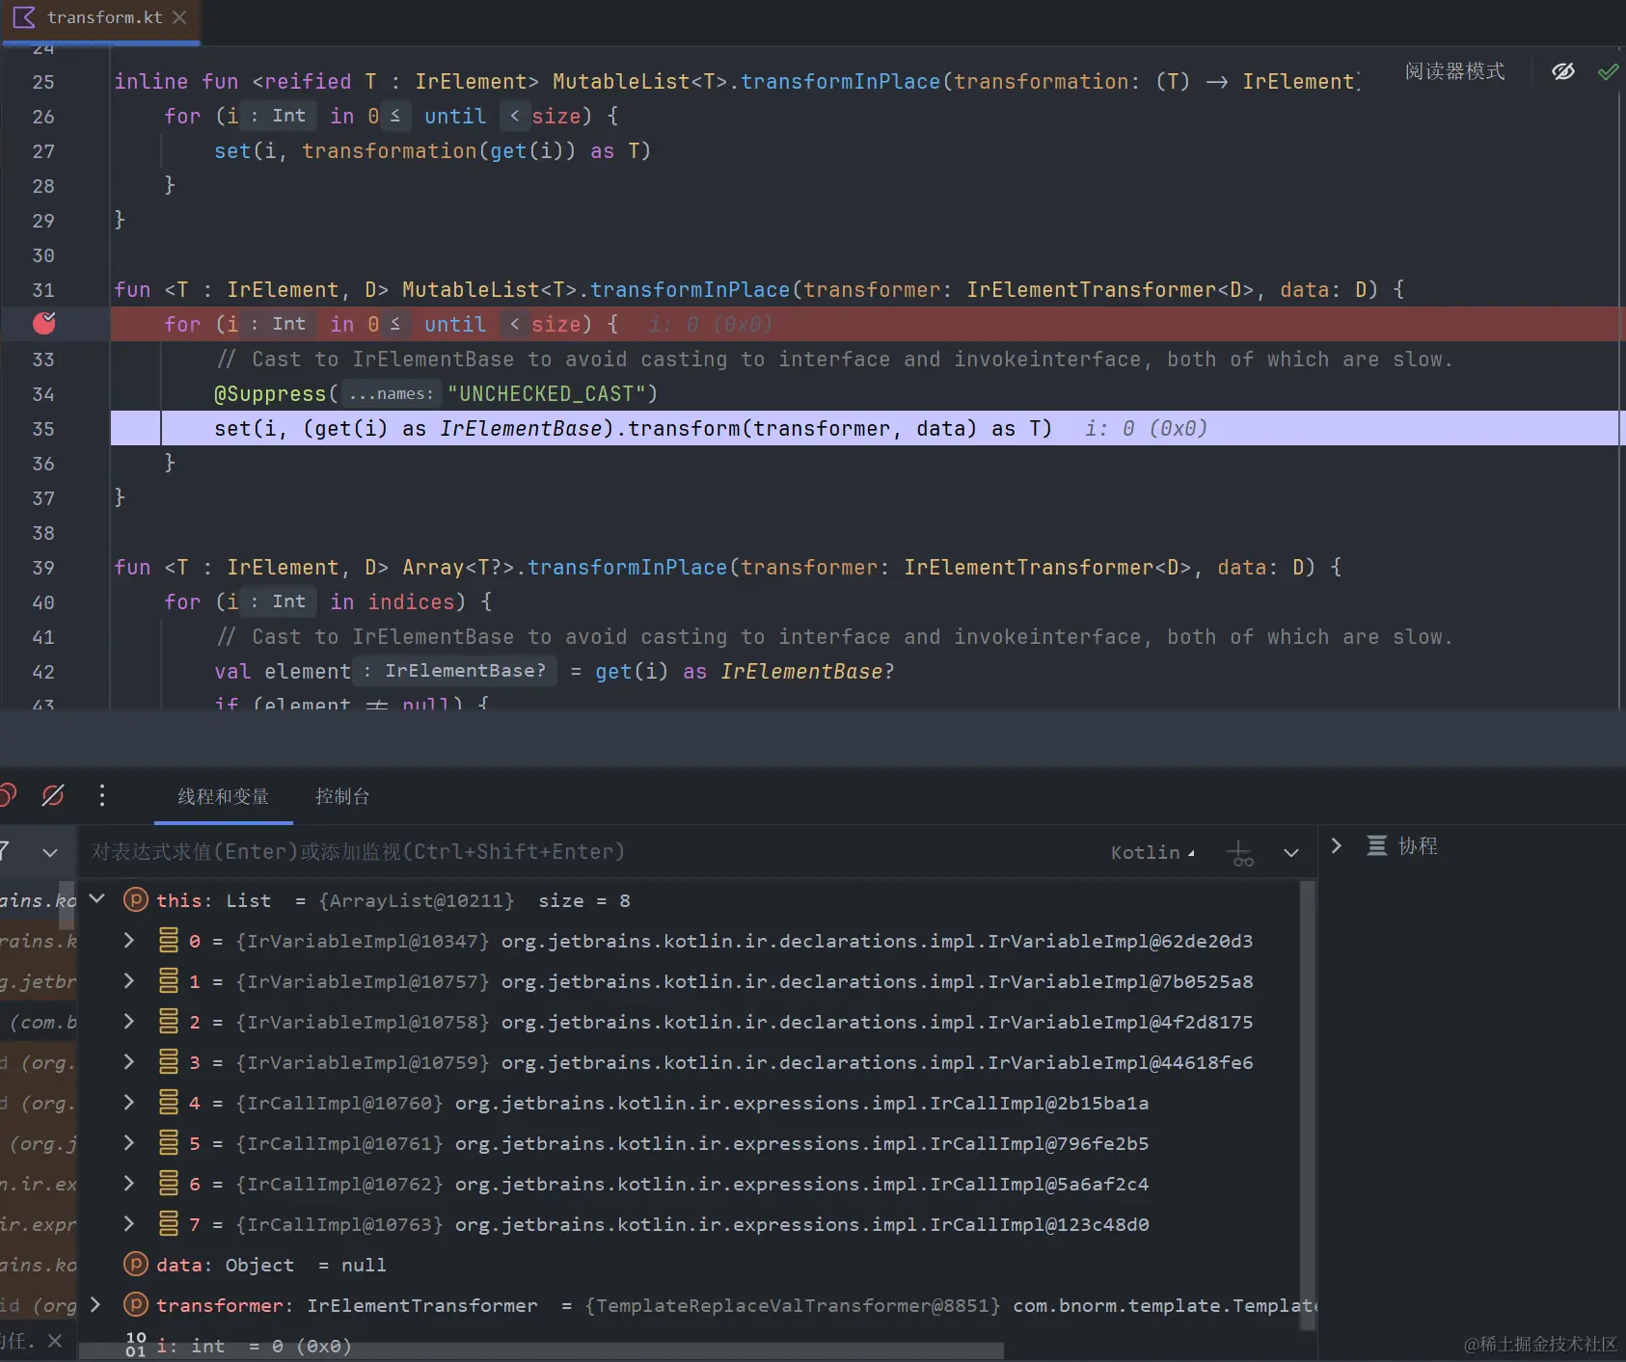Select the 'i: int = 0 (0x0)' variable row
The height and width of the screenshot is (1362, 1626).
pyautogui.click(x=689, y=1345)
